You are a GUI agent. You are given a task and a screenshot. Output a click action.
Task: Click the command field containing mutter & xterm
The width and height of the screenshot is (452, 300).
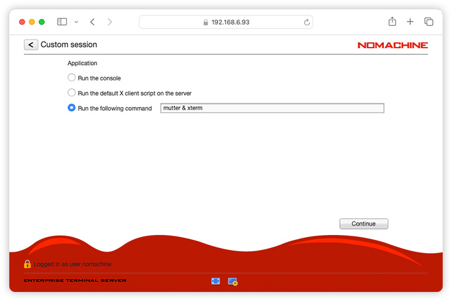272,108
